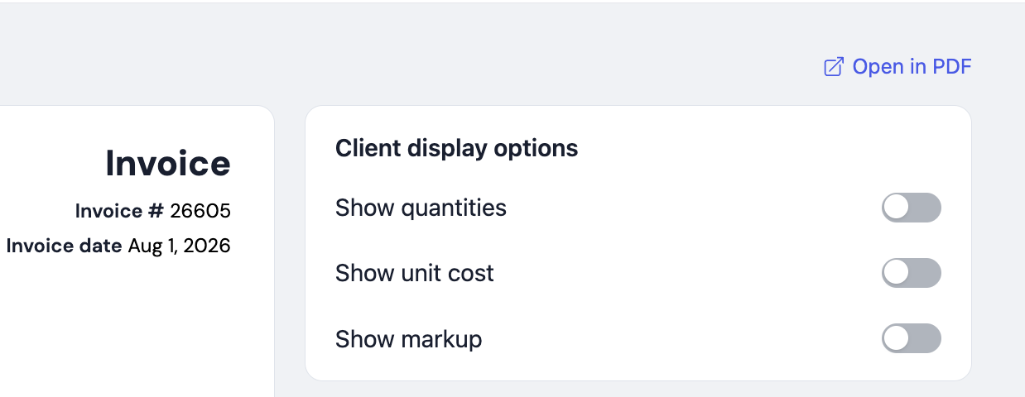Viewport: 1025px width, 397px height.
Task: Click the large Invoice title
Action: coord(168,163)
